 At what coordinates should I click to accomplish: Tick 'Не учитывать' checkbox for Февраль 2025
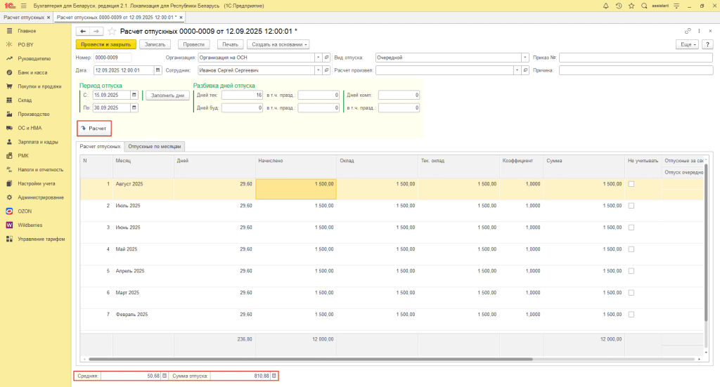point(631,314)
